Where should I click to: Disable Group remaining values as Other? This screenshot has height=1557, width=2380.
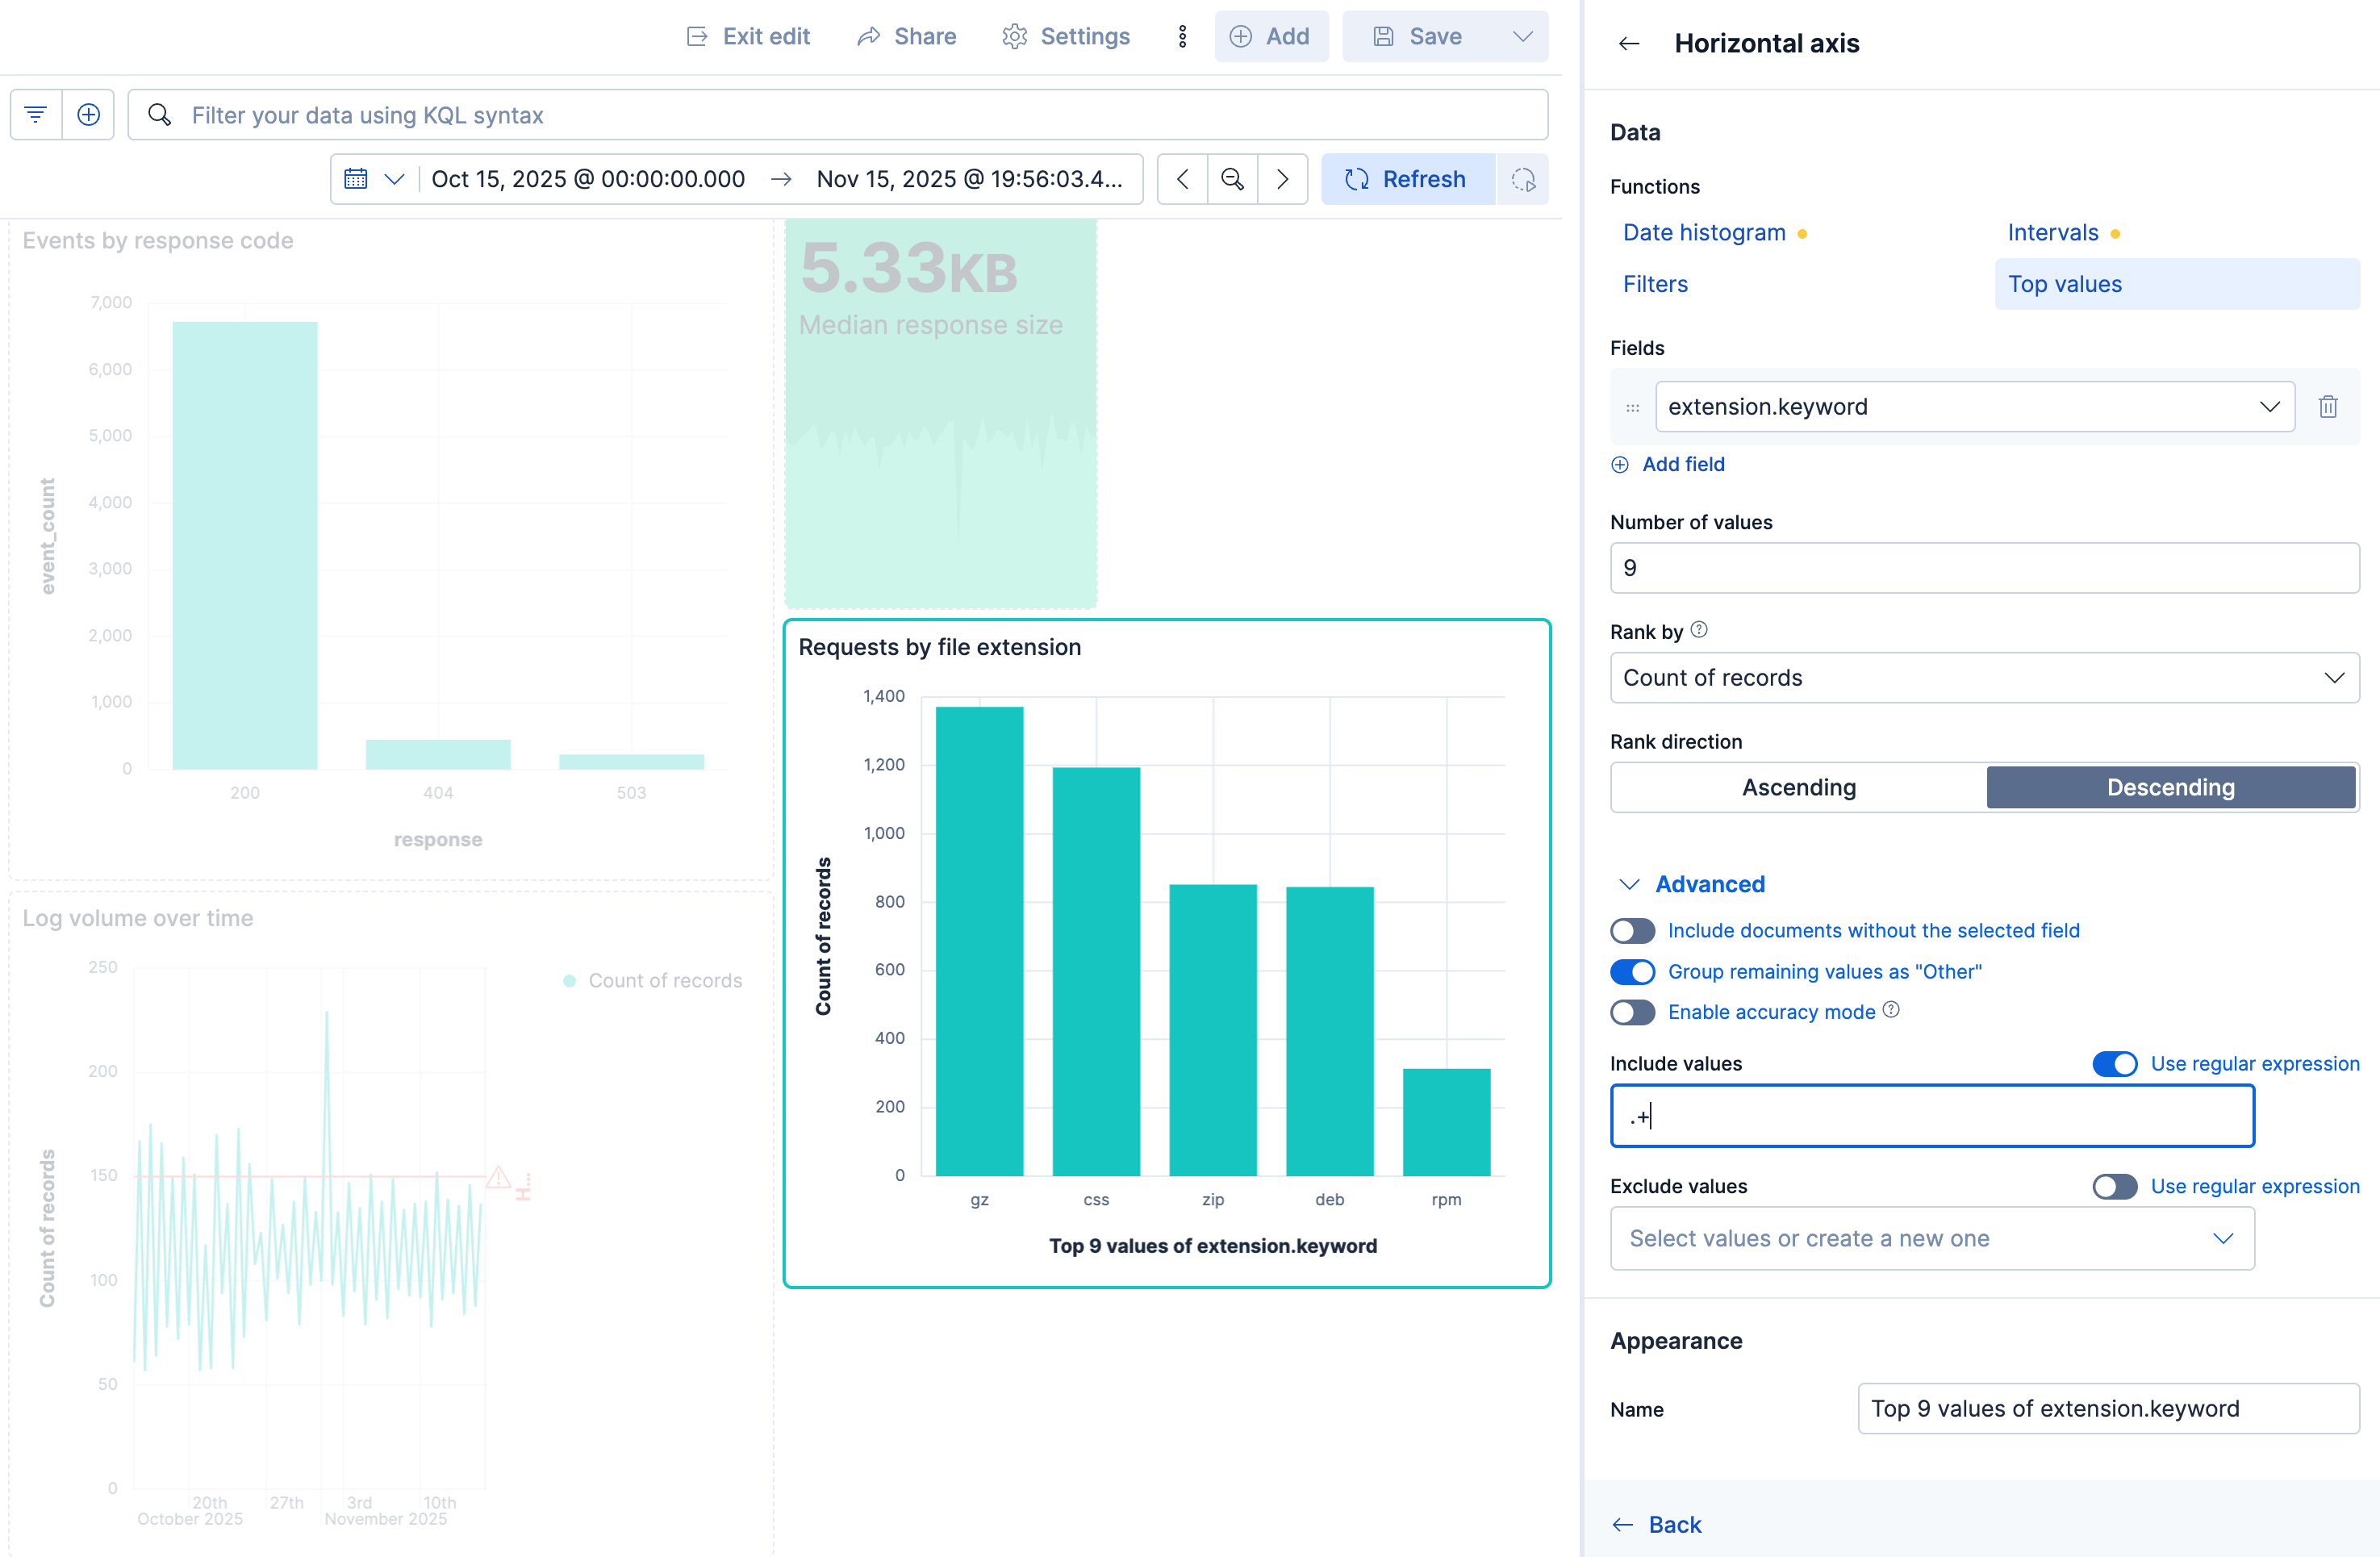coord(1632,972)
